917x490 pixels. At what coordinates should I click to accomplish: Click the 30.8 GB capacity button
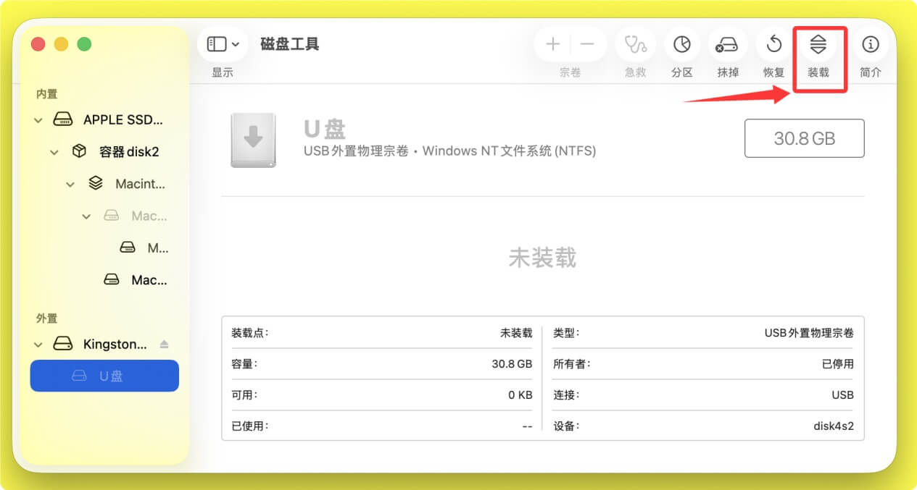(x=804, y=138)
